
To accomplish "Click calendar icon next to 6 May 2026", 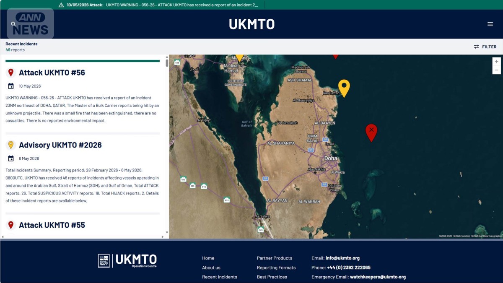I will pyautogui.click(x=11, y=158).
